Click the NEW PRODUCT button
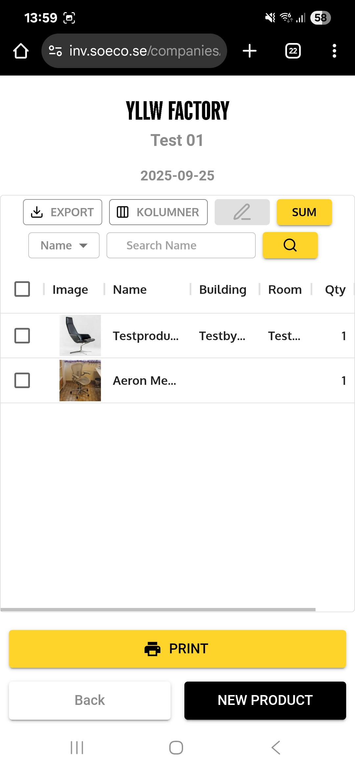 coord(265,700)
